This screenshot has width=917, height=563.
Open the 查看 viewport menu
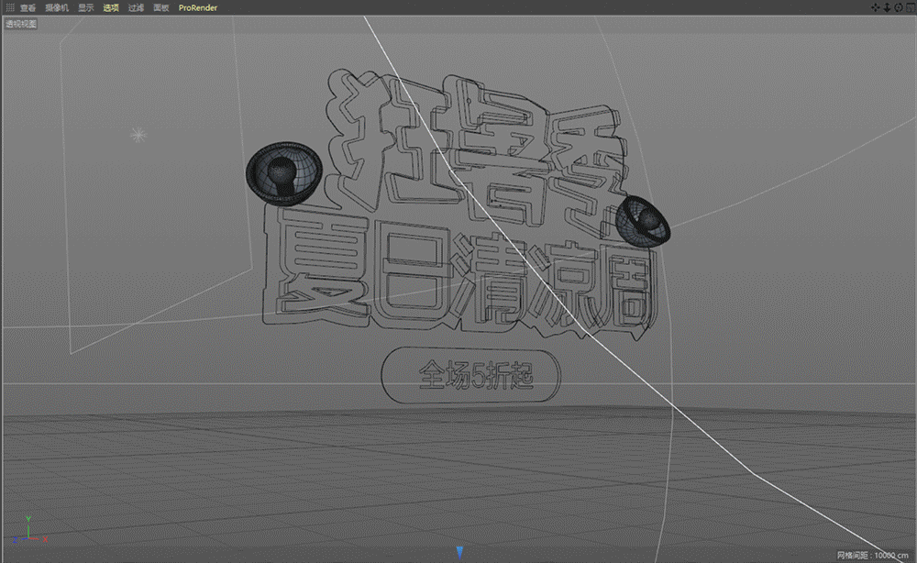pos(28,7)
